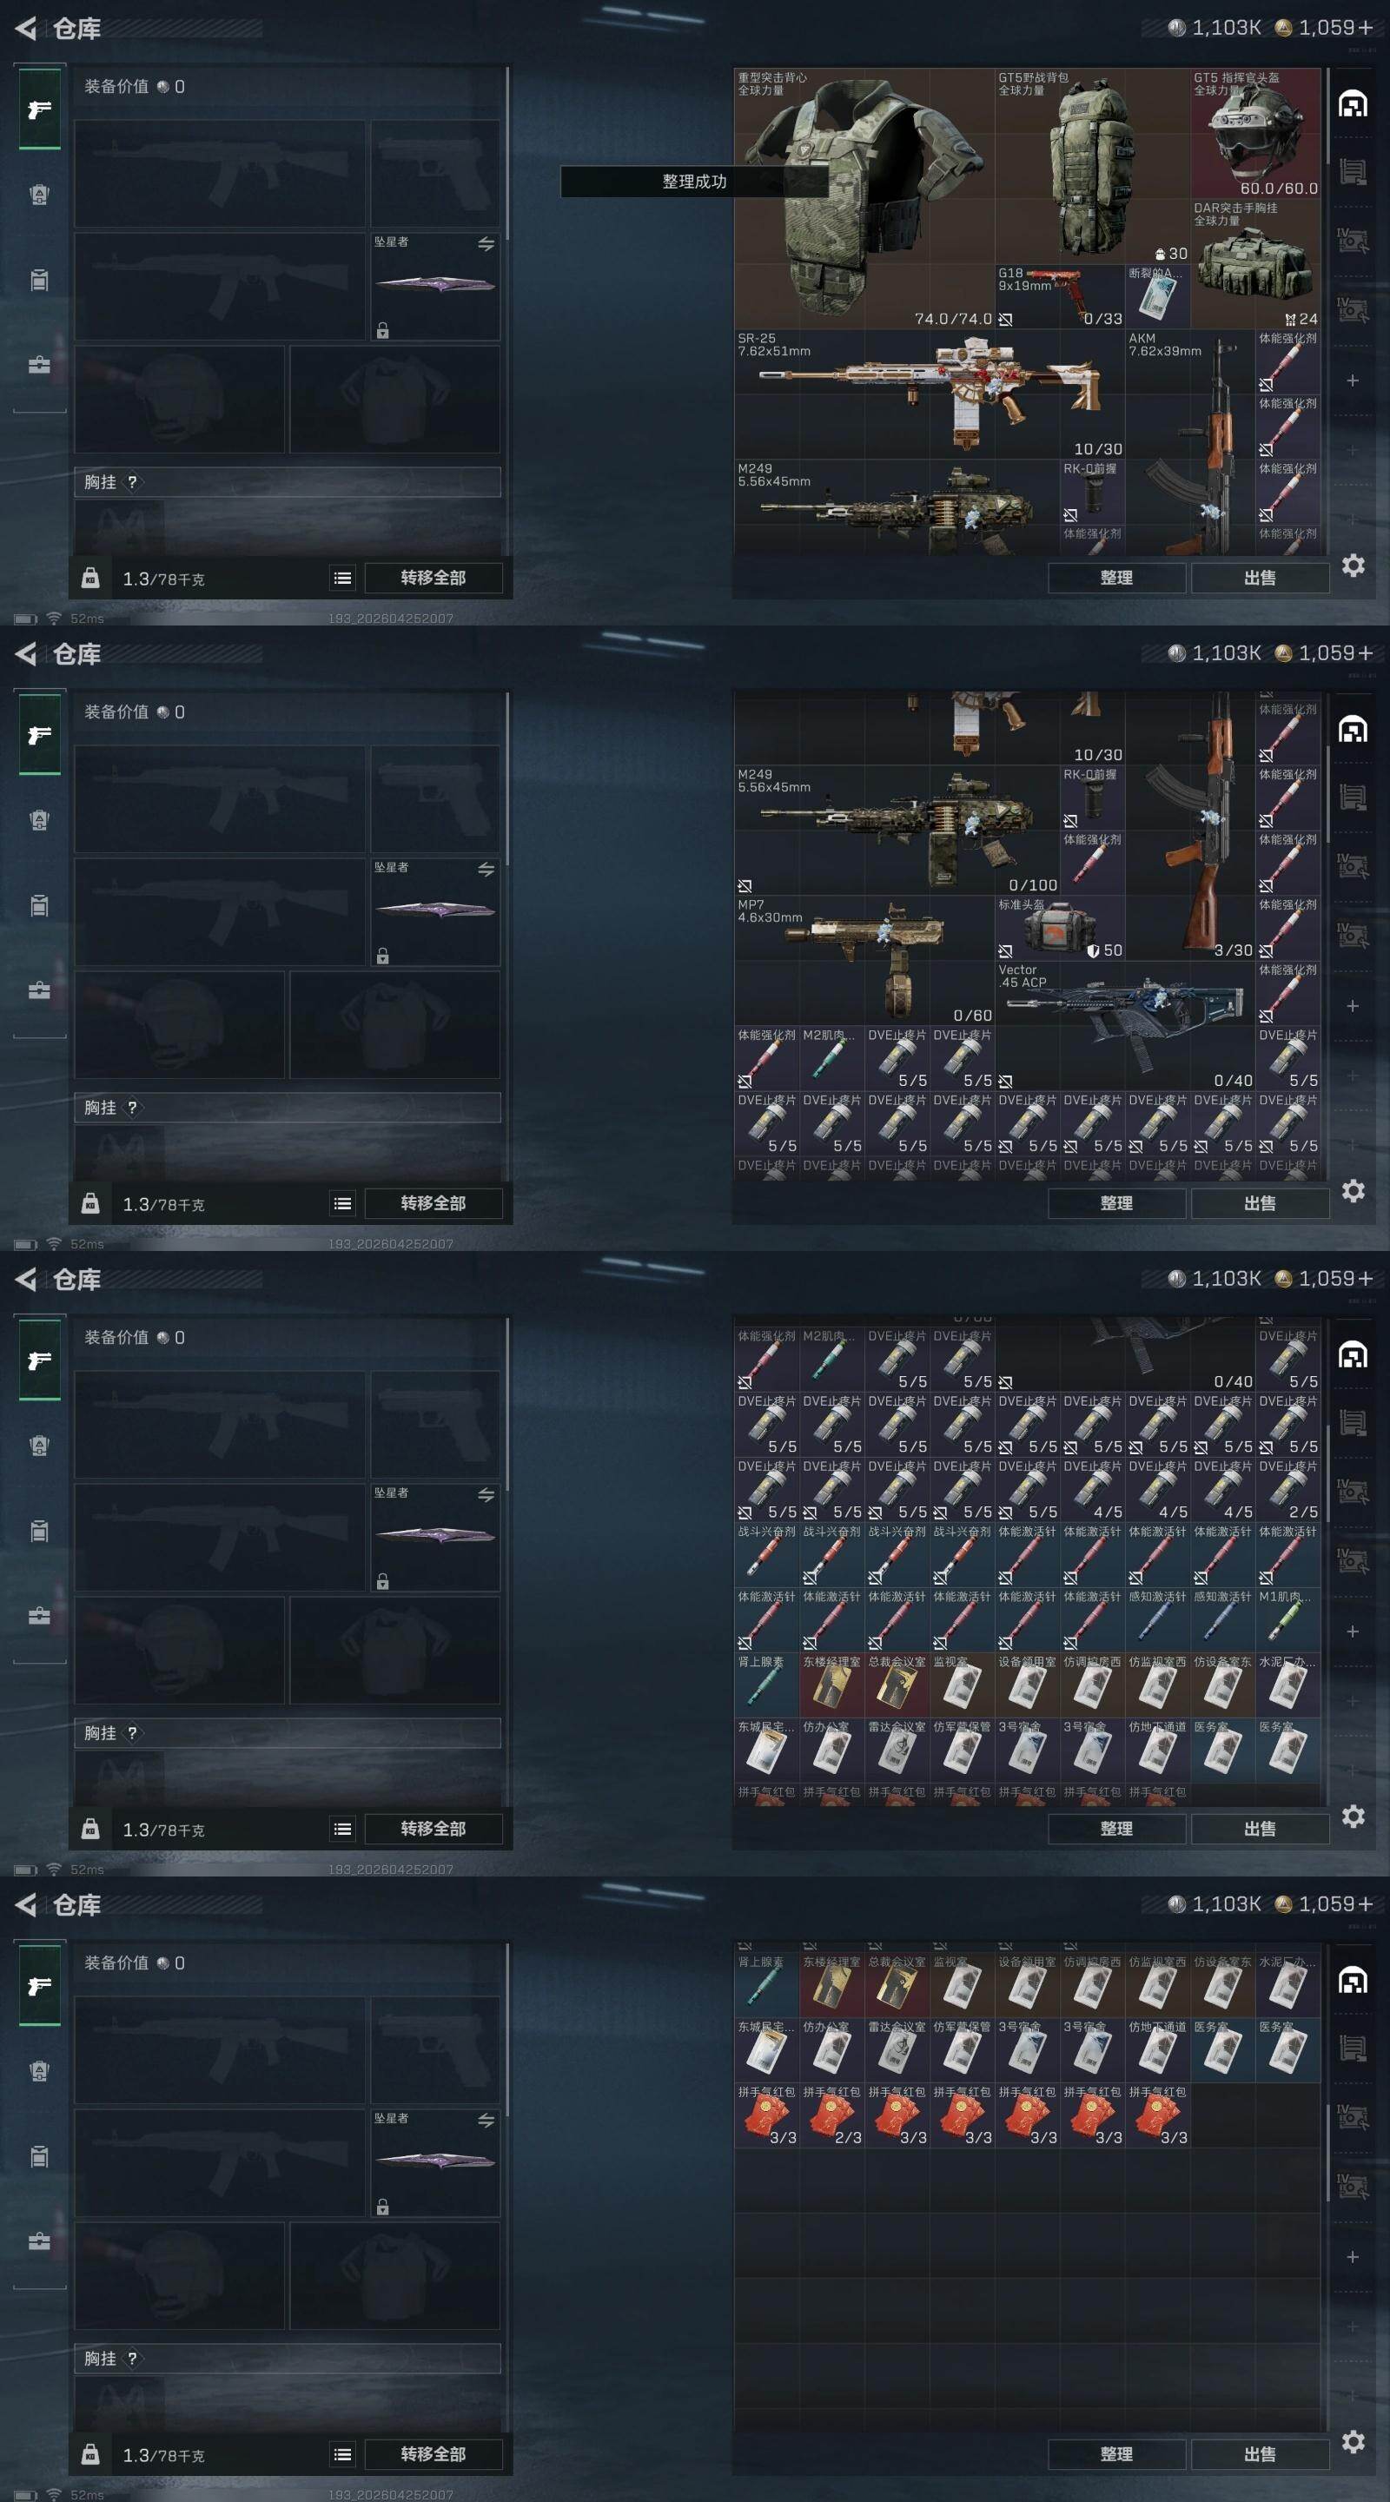1390x2502 pixels.
Task: Pick the M1肌肉 injector item
Action: pyautogui.click(x=1287, y=1619)
